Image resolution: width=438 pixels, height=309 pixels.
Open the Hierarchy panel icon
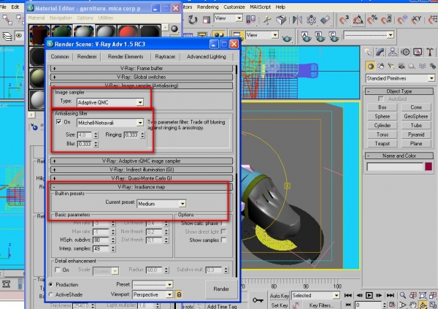coord(393,52)
